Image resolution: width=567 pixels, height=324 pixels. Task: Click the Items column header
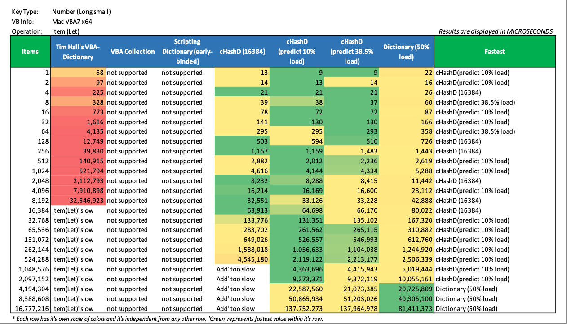(30, 52)
